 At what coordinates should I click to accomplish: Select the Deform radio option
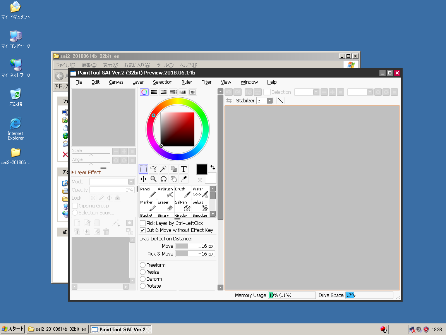click(x=143, y=279)
